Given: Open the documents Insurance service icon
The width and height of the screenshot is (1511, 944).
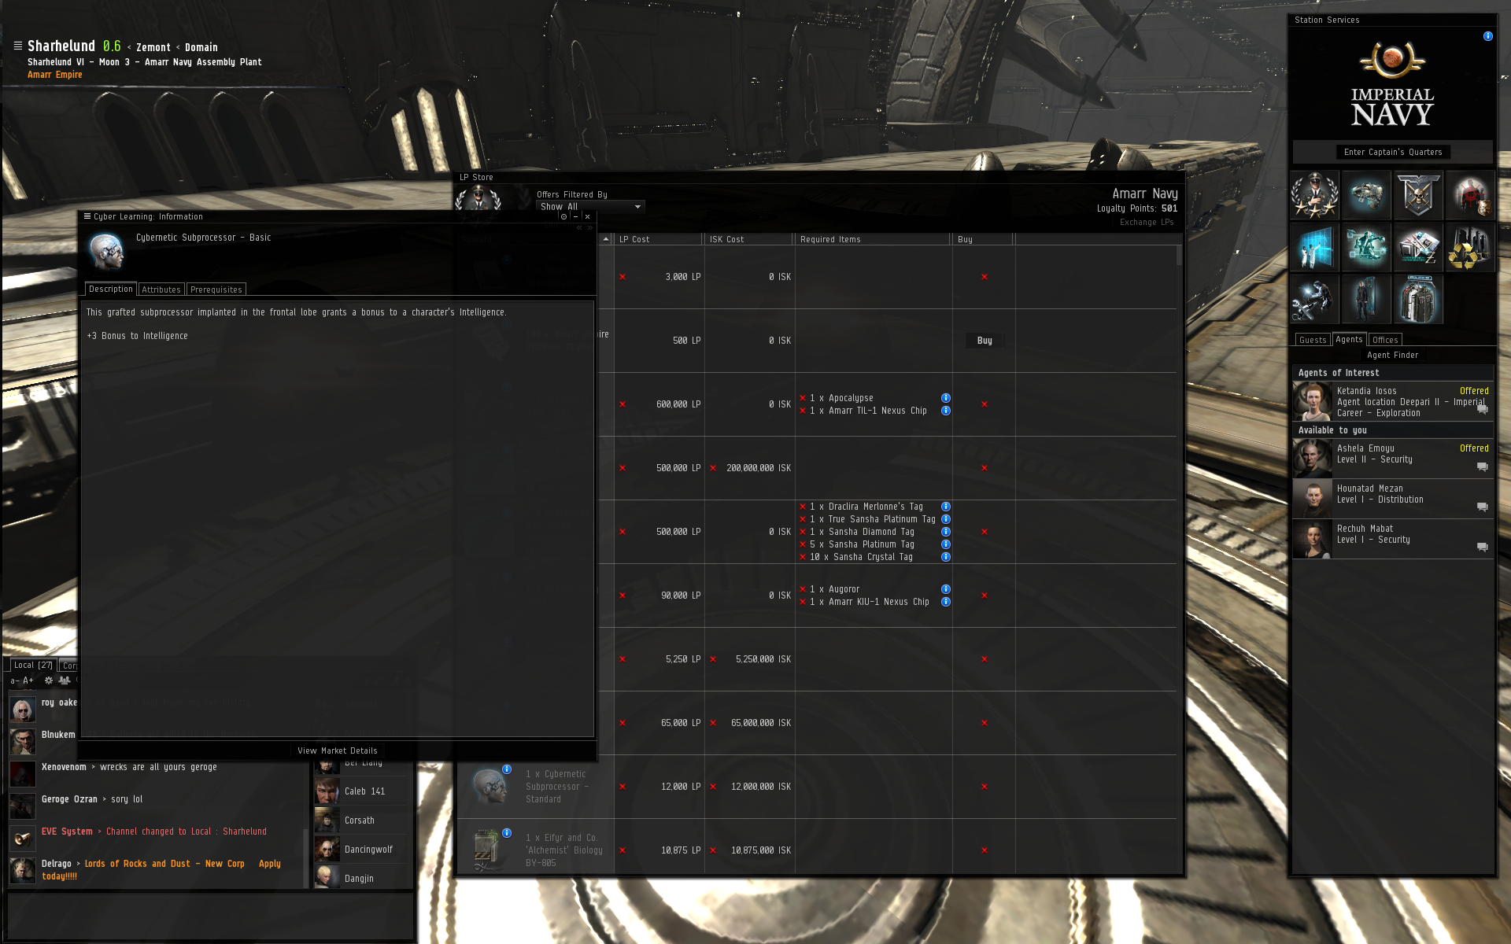Looking at the screenshot, I should click(x=1418, y=247).
